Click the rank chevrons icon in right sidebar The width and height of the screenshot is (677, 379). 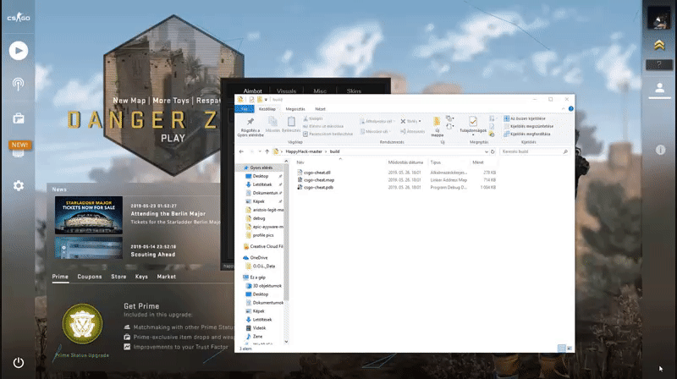coord(659,45)
